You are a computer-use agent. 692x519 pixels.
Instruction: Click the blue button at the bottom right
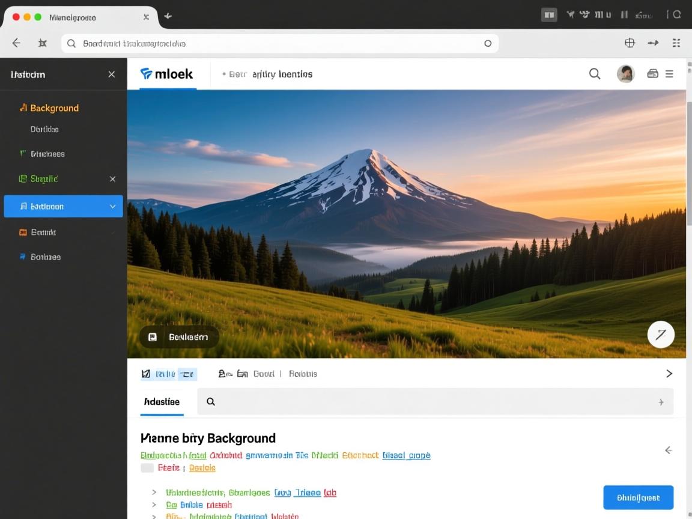click(638, 497)
